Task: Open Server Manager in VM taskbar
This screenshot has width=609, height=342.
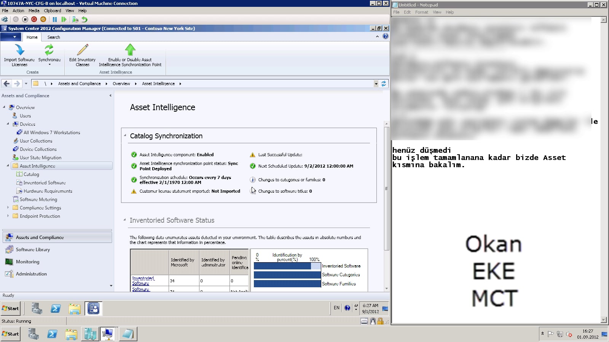Action: click(x=37, y=309)
